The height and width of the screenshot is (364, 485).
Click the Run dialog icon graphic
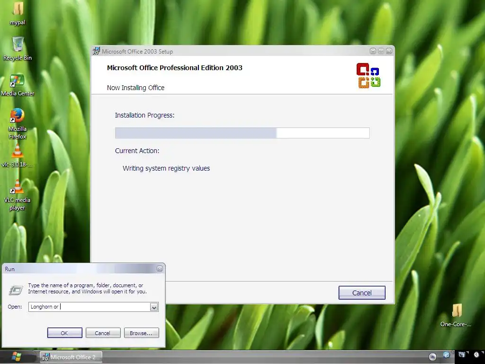coord(16,290)
